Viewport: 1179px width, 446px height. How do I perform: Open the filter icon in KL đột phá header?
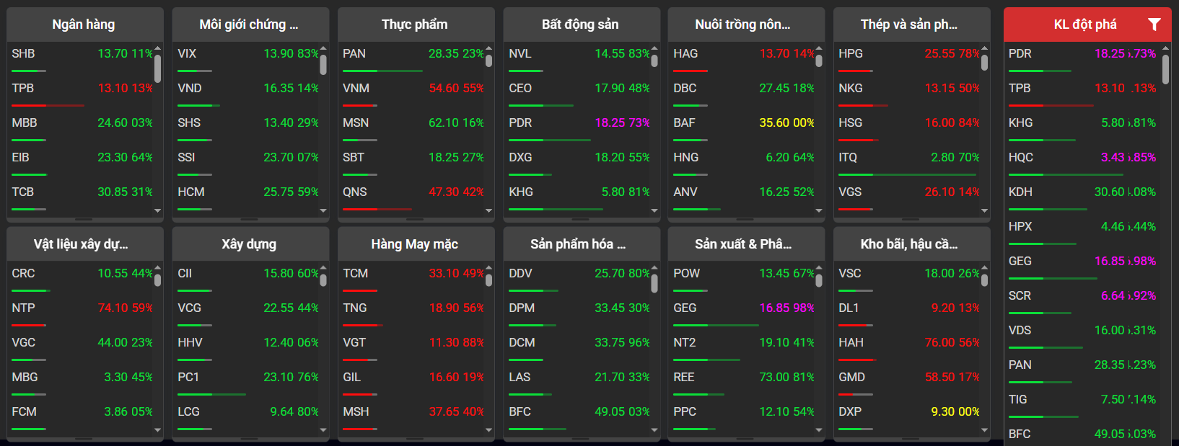coord(1154,24)
